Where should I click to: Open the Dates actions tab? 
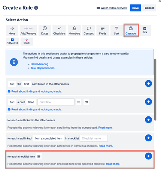[45, 31]
